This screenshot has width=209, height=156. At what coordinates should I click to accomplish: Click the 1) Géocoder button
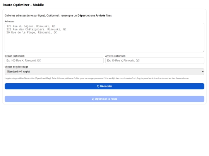(x=104, y=86)
